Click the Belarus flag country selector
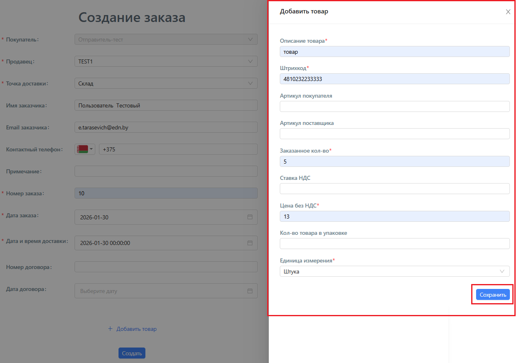Screen dimensions: 516x363 pos(85,149)
